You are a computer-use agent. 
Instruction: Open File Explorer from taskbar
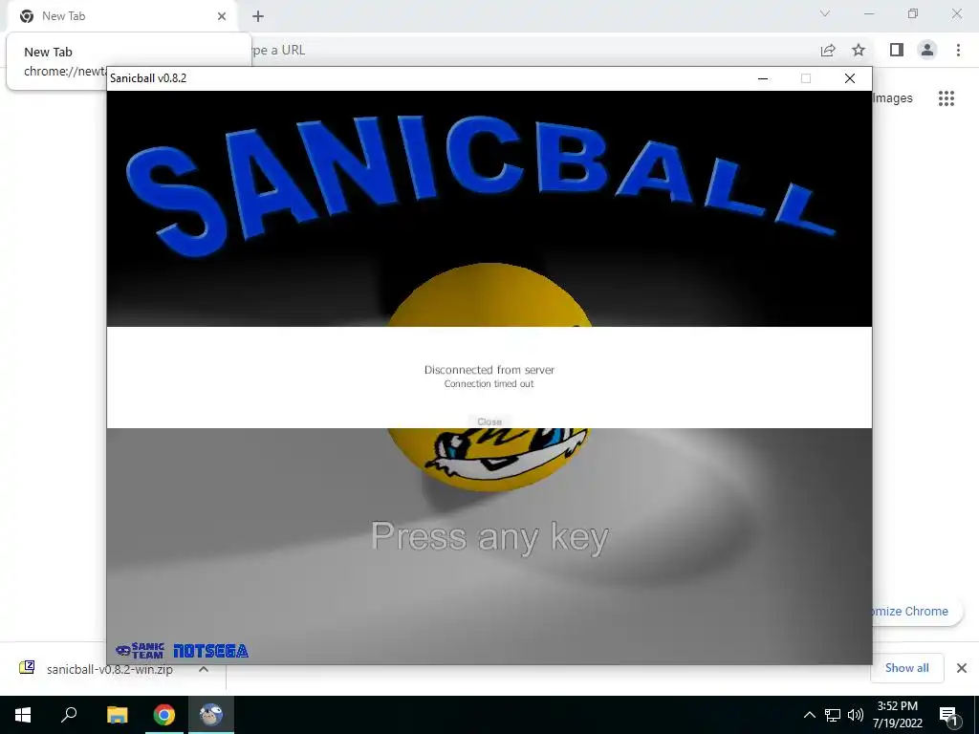117,715
